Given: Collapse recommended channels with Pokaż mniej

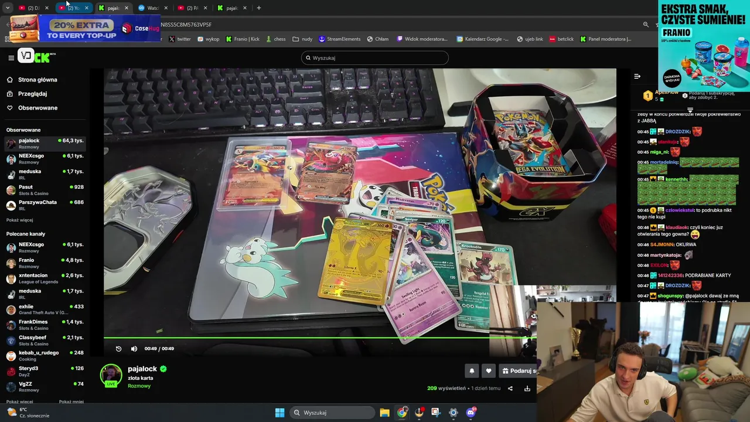Looking at the screenshot, I should coord(71,402).
